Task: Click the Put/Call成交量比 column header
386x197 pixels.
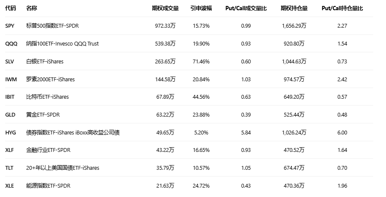Action: click(246, 8)
